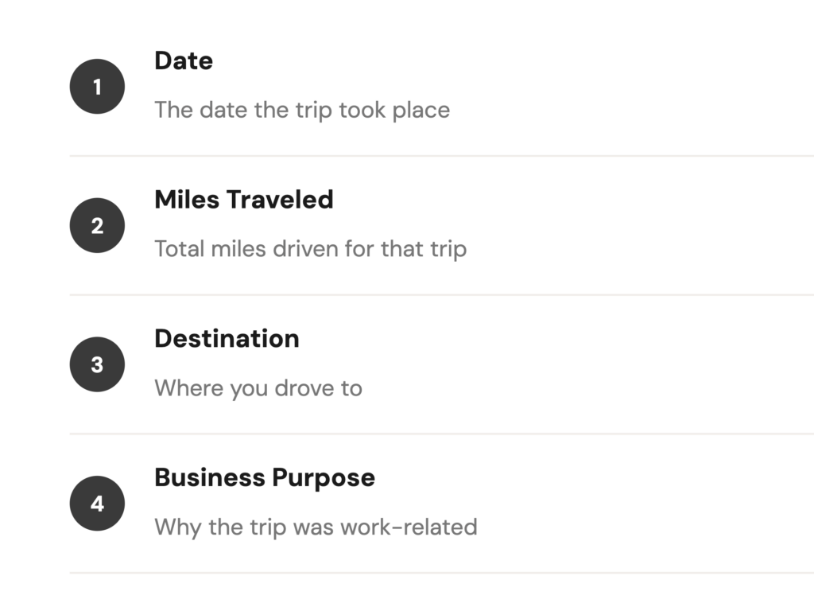Click the divider line below Miles Traveled item

click(x=441, y=295)
